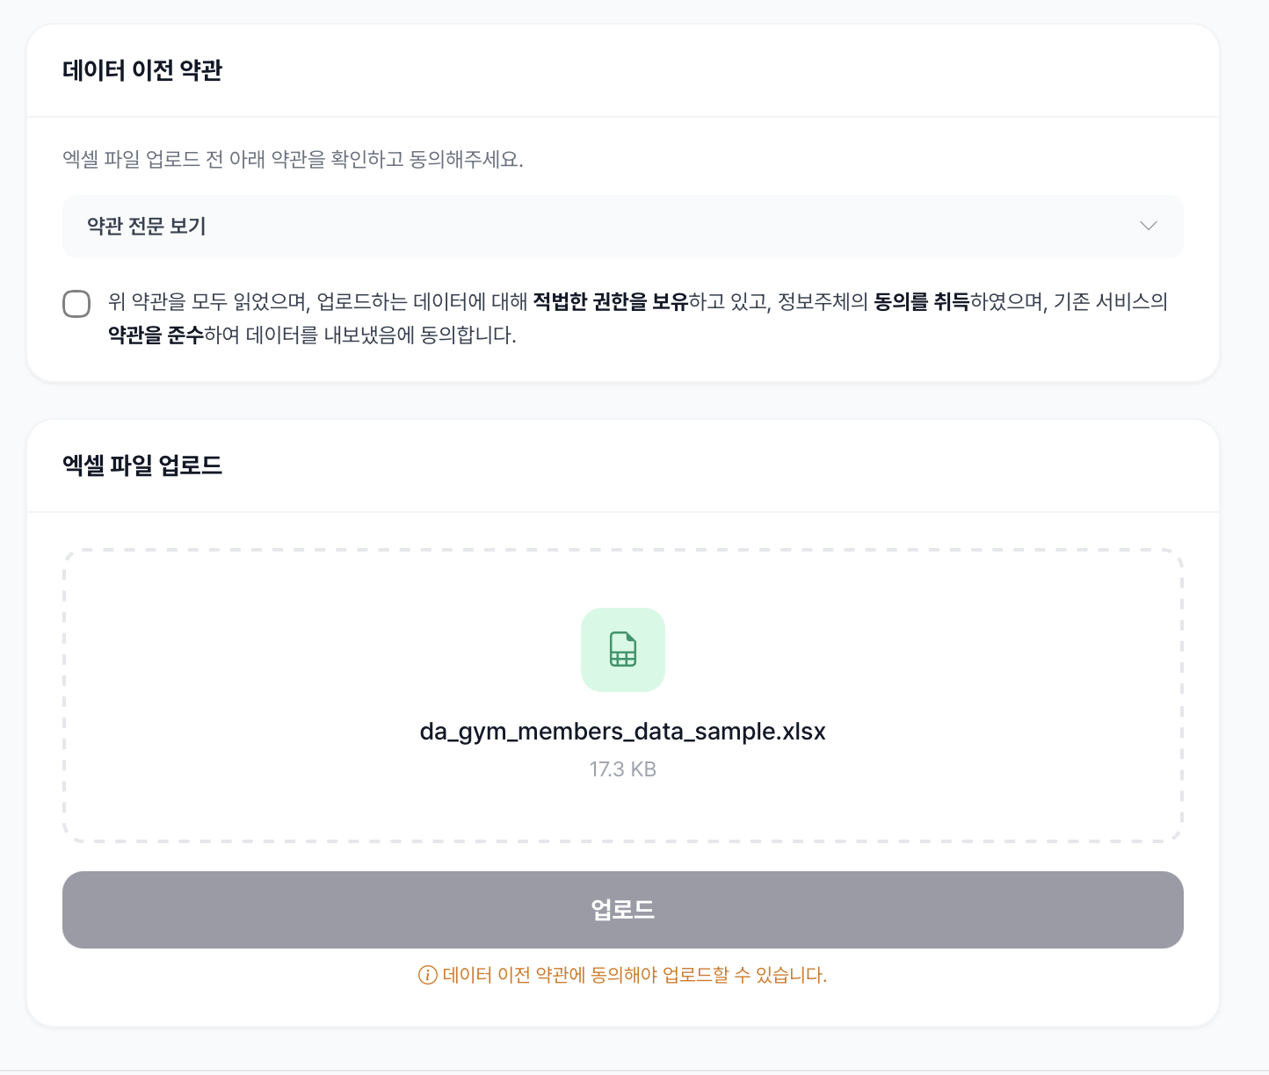Enable consent by clicking the empty checkbox

coord(77,303)
